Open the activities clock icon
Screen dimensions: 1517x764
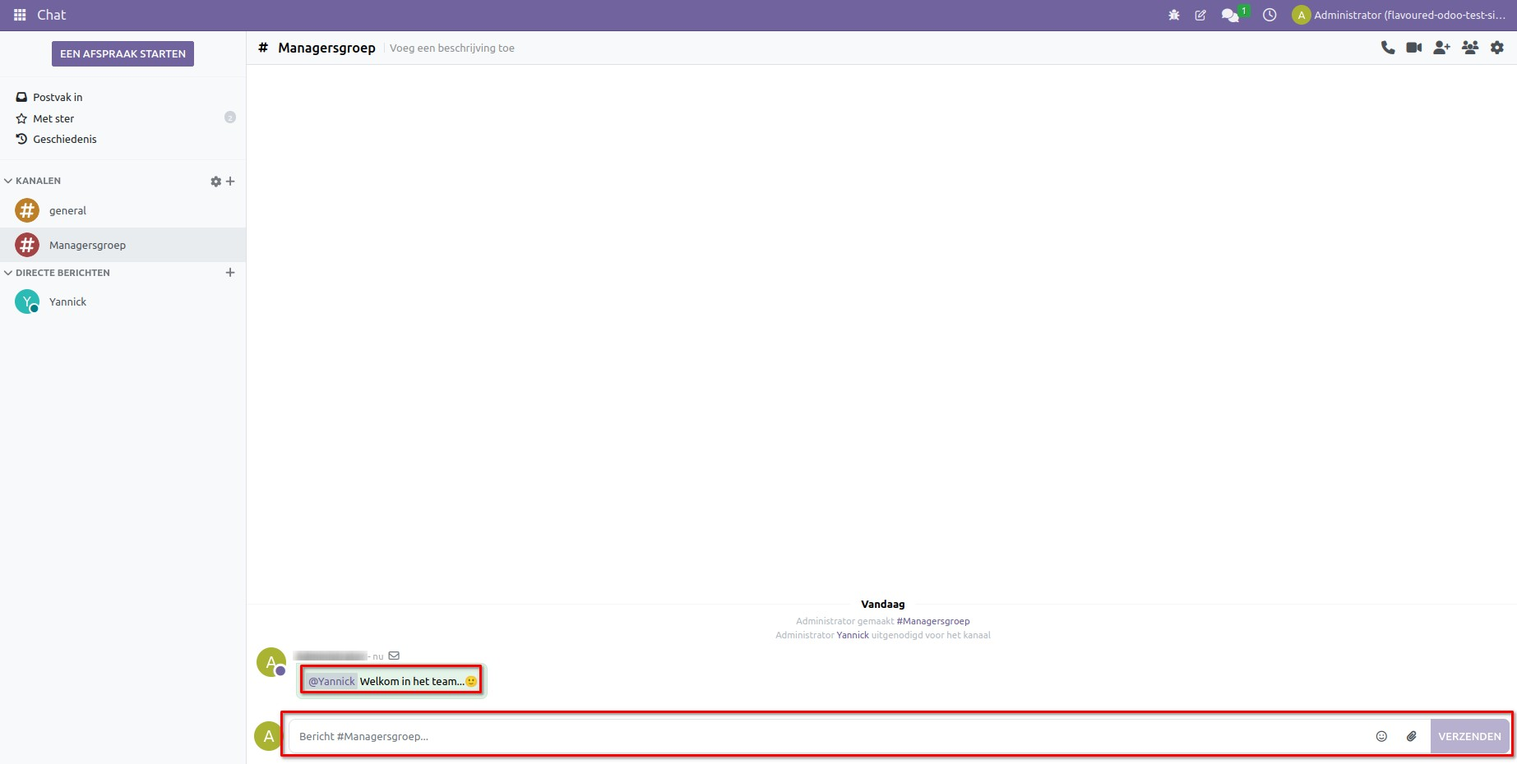pyautogui.click(x=1270, y=15)
